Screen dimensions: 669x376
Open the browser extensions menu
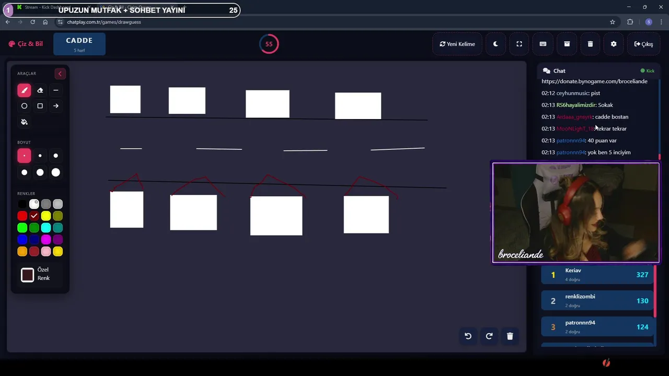coord(630,22)
